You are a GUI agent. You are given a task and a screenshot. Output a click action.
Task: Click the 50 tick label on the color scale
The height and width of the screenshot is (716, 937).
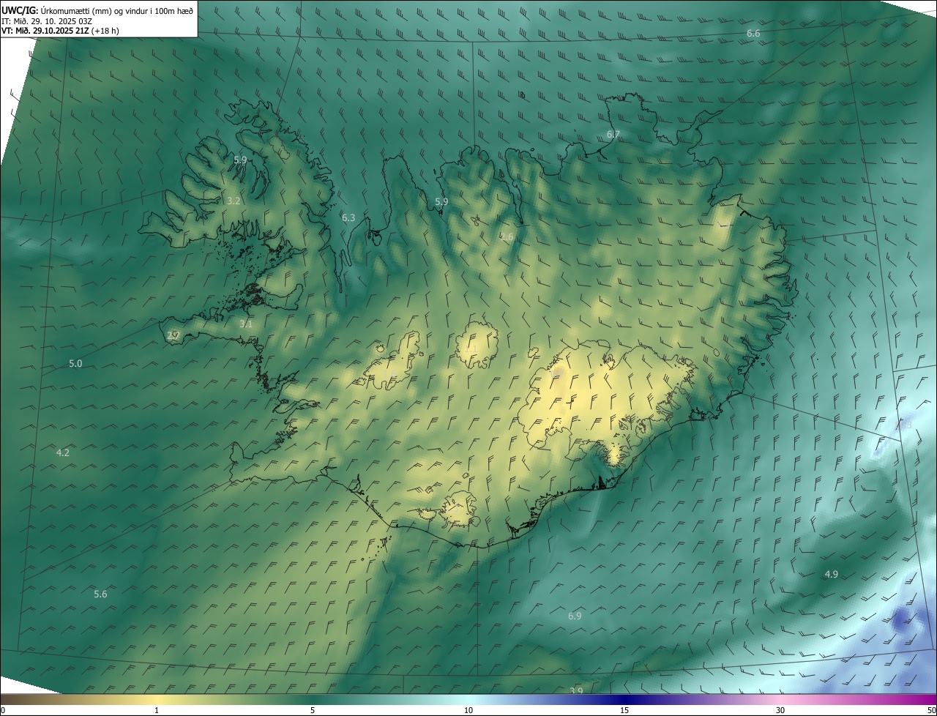931,710
